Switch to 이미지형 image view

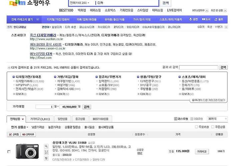pos(197,119)
